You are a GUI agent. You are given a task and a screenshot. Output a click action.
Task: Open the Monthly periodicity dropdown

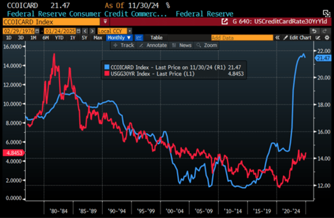(x=119, y=38)
